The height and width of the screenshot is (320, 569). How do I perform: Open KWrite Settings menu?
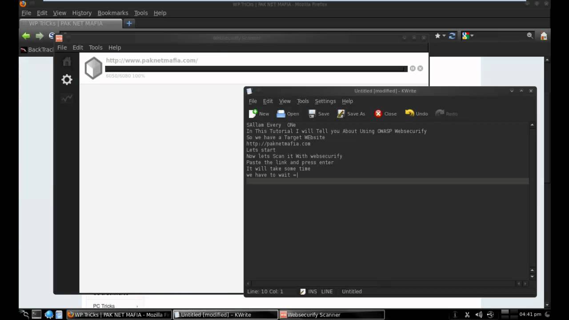click(325, 101)
